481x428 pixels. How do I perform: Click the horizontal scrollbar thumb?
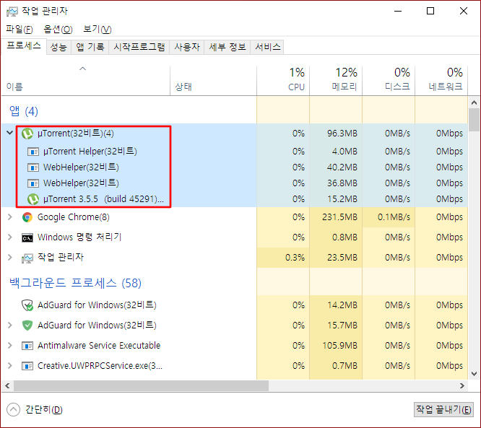pyautogui.click(x=141, y=385)
